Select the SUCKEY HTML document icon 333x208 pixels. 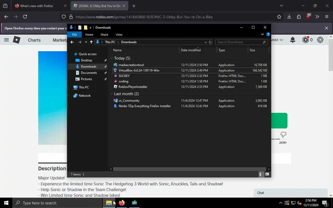click(115, 76)
